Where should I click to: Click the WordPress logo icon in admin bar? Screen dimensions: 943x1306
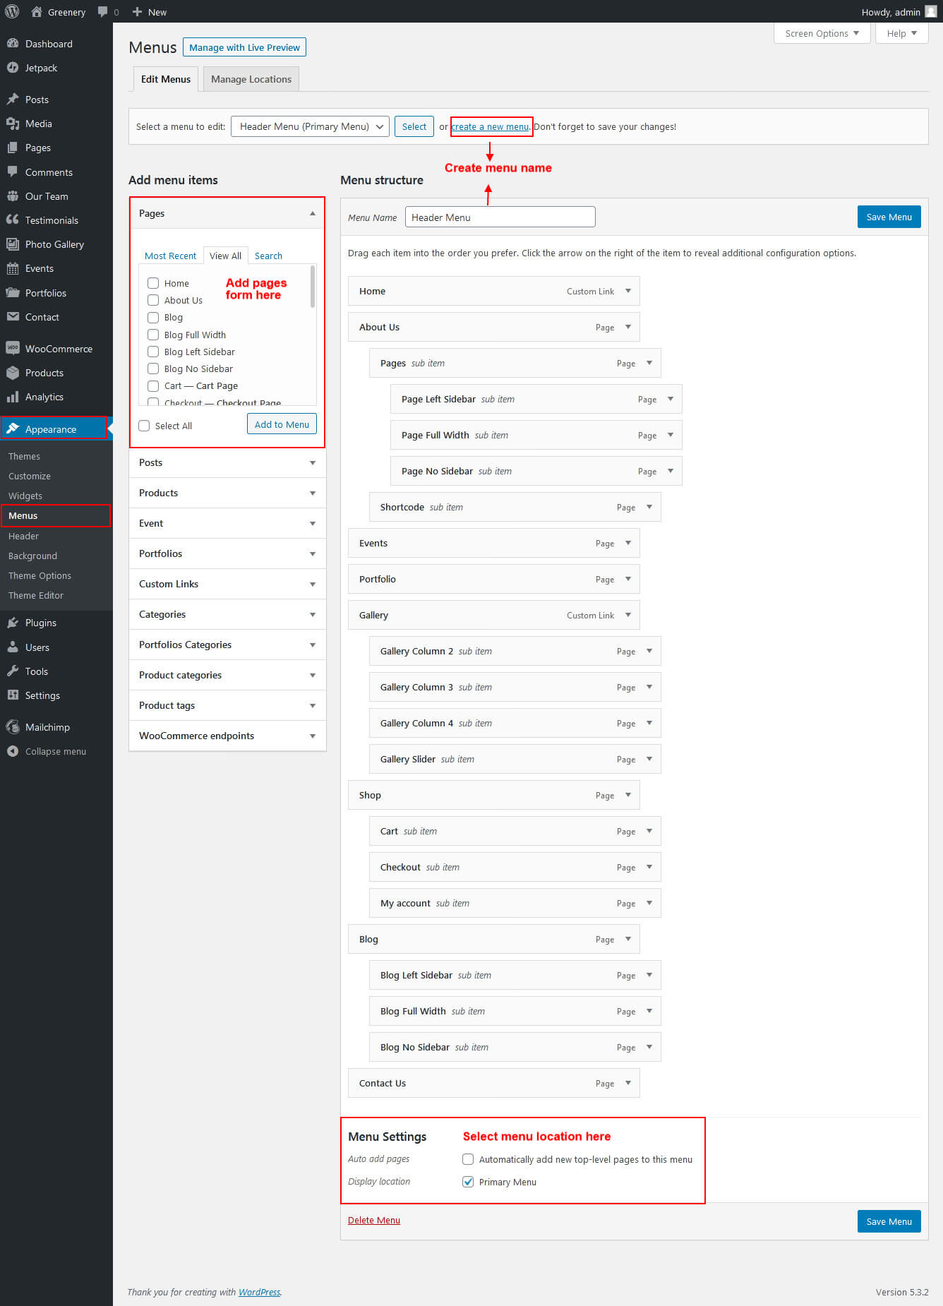(x=12, y=11)
